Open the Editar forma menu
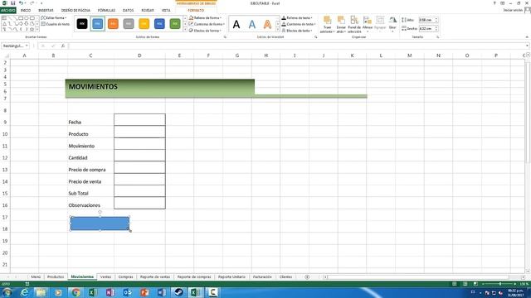Image resolution: width=531 pixels, height=298 pixels. [x=54, y=17]
